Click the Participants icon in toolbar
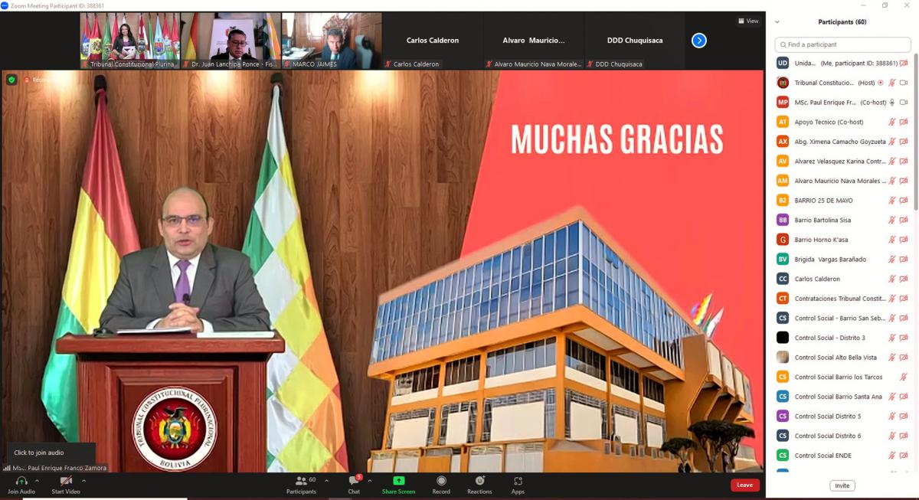Screen dimensions: 919x500 [300, 481]
